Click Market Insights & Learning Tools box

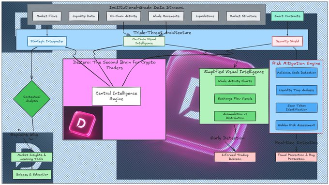[x=31, y=157]
